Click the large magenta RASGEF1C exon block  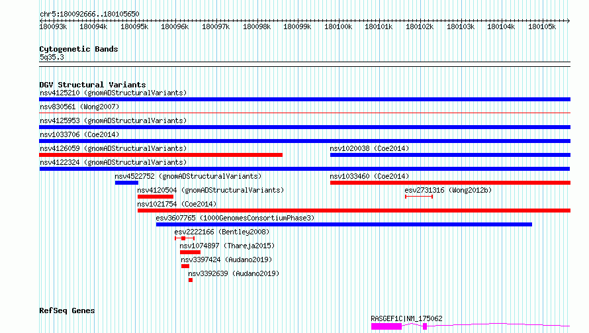tap(386, 326)
